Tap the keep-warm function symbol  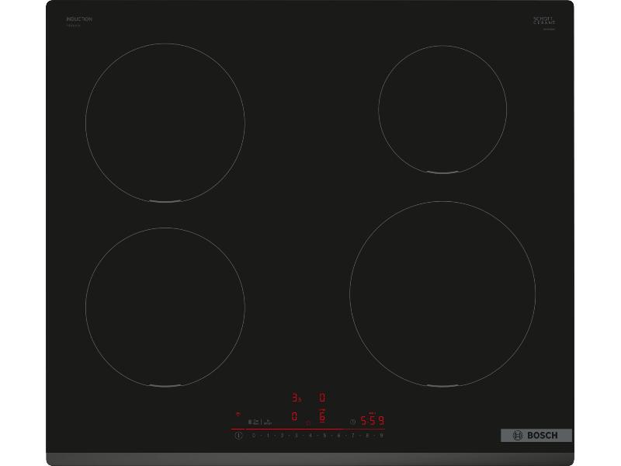click(250, 421)
